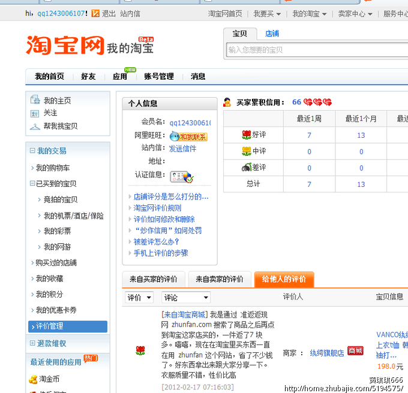Screen dimensions: 408x393
Task: Go to 我的首页 tab
Action: click(x=49, y=76)
